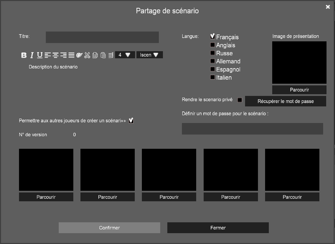Open the Iscen font dropdown
The height and width of the screenshot is (244, 335).
(x=150, y=55)
